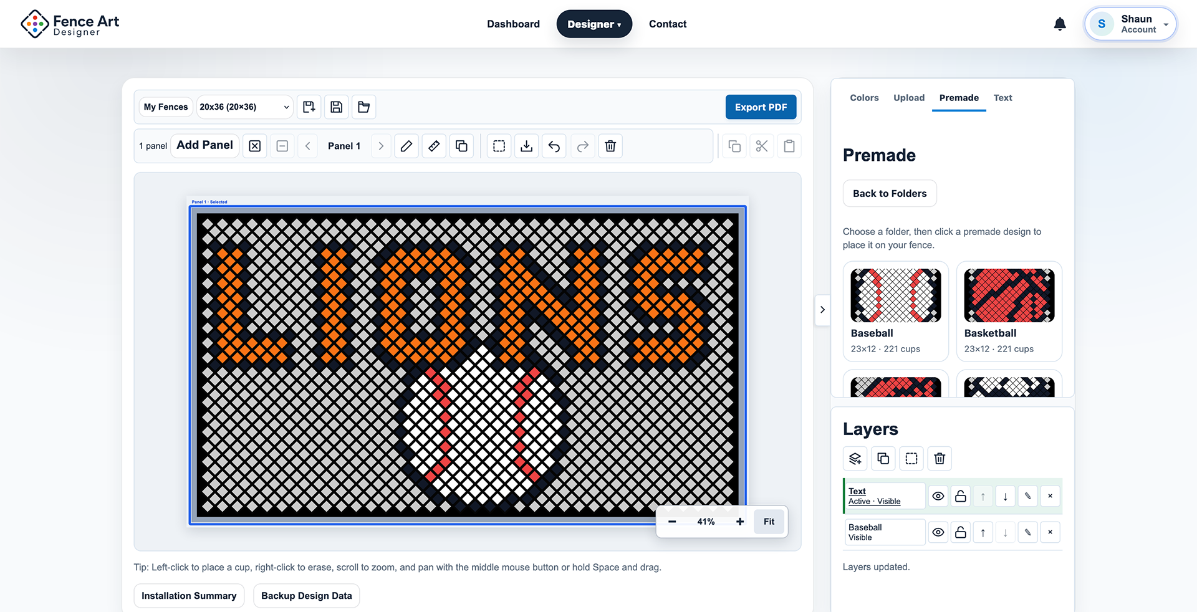Click the save (floppy disk) icon

pyautogui.click(x=337, y=107)
